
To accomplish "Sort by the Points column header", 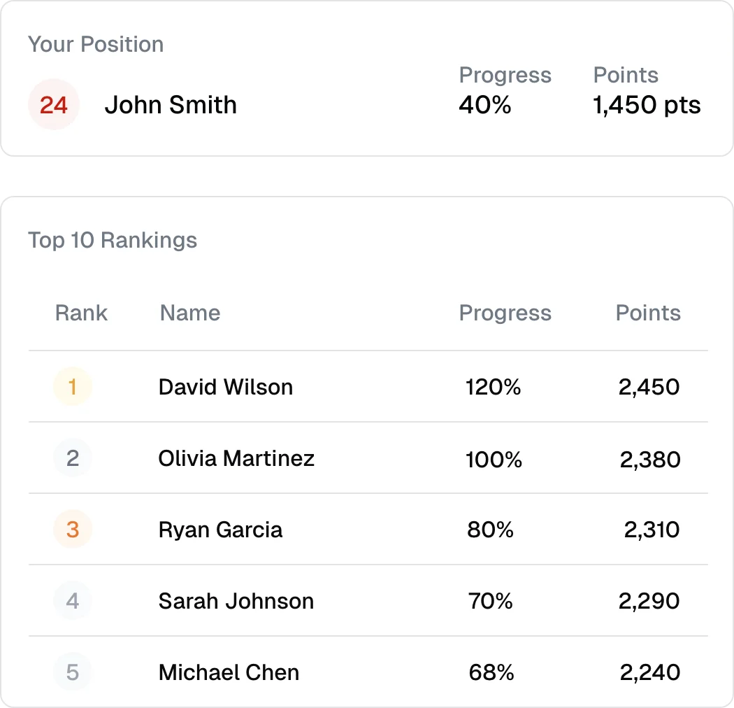I will click(648, 313).
